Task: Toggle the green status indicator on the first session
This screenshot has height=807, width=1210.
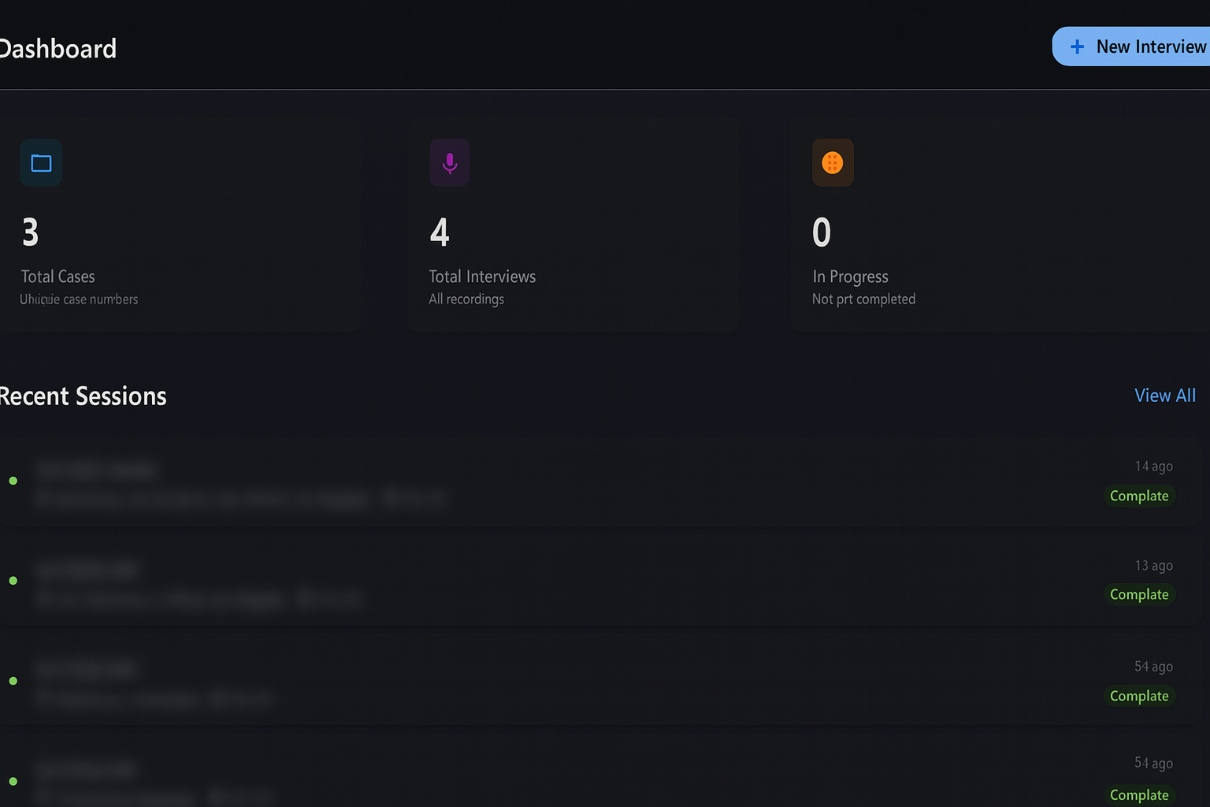Action: tap(13, 481)
